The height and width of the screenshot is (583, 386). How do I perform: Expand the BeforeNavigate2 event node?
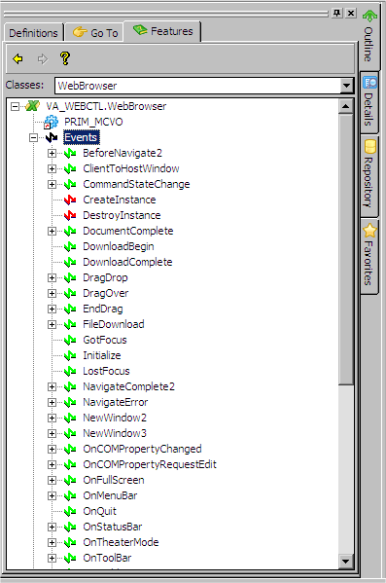pyautogui.click(x=52, y=153)
